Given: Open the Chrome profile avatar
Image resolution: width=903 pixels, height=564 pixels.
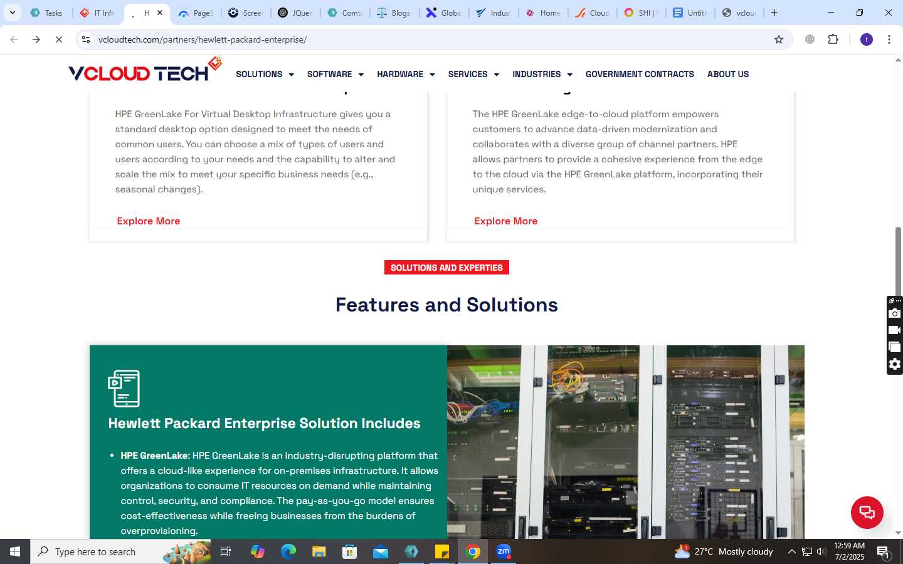Looking at the screenshot, I should [867, 39].
